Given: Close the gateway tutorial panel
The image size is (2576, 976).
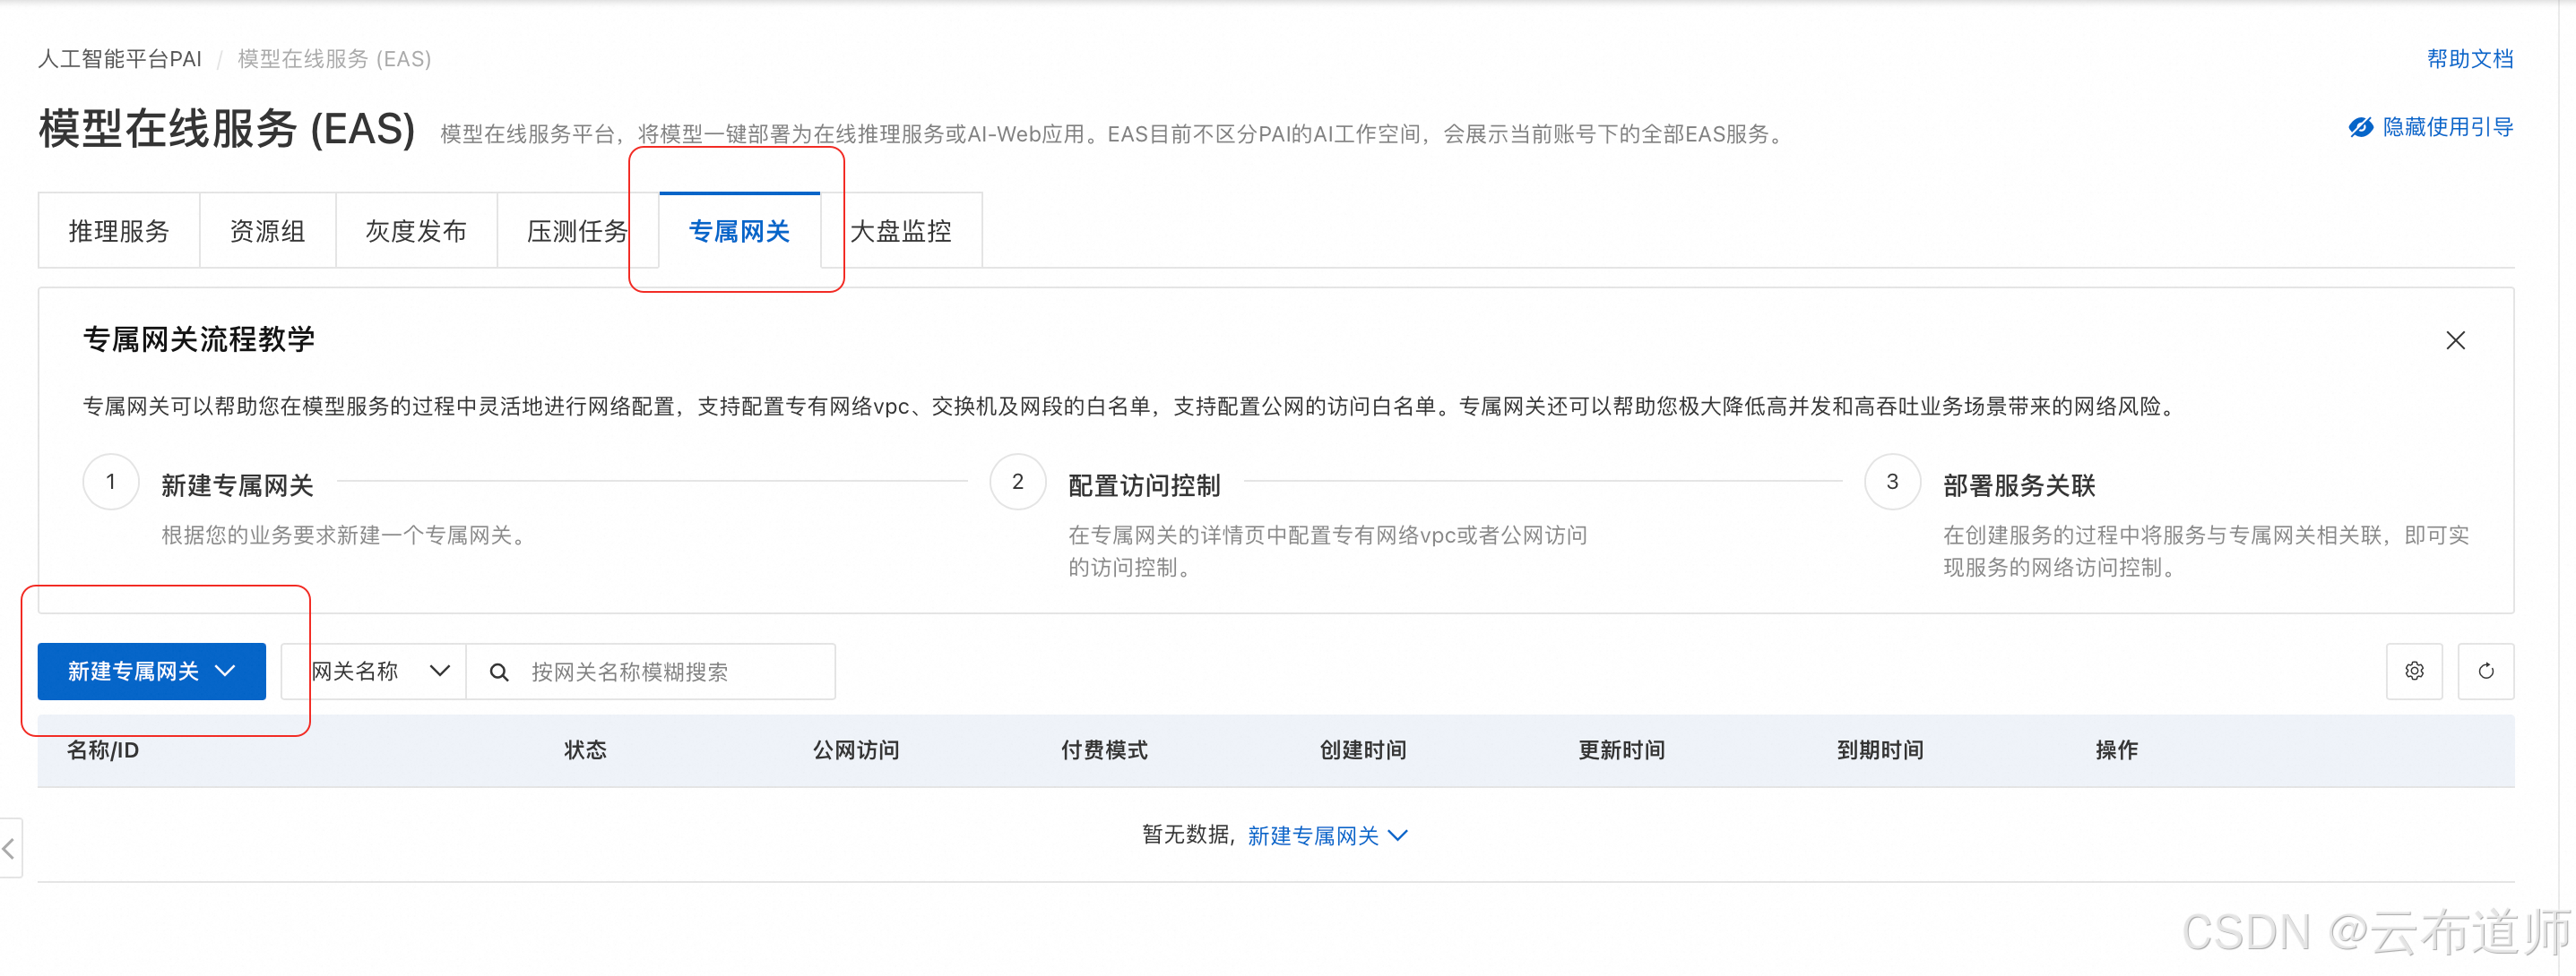Looking at the screenshot, I should click(x=2455, y=340).
